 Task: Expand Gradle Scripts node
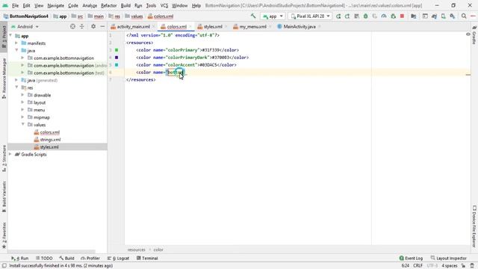(x=10, y=155)
